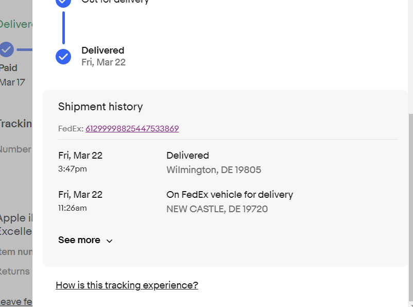413x307 pixels.
Task: Open How is this tracking experience link
Action: click(x=127, y=285)
